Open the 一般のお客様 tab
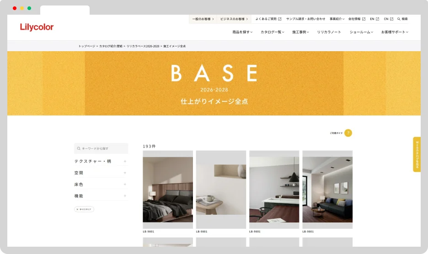Screen dimensions: 428x254 coord(203,19)
